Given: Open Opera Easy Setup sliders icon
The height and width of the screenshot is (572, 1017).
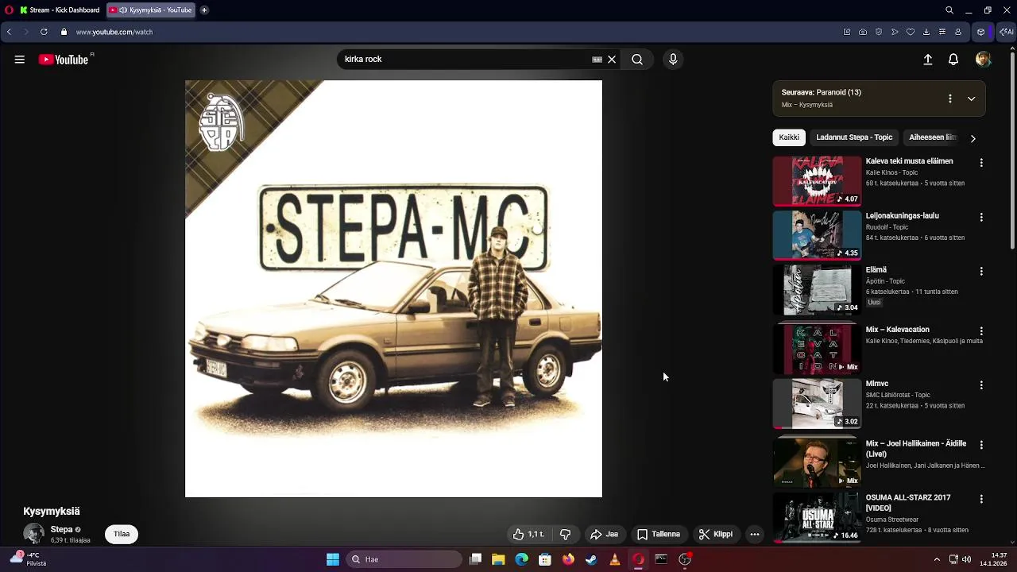Looking at the screenshot, I should 942,32.
